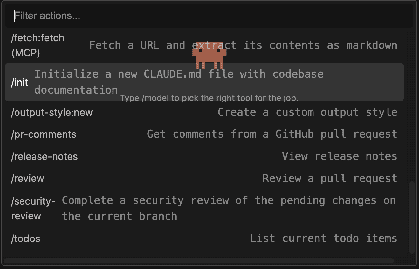Click the 'Create a custom output style' description
Viewport: 419px width, 269px height.
coord(307,112)
